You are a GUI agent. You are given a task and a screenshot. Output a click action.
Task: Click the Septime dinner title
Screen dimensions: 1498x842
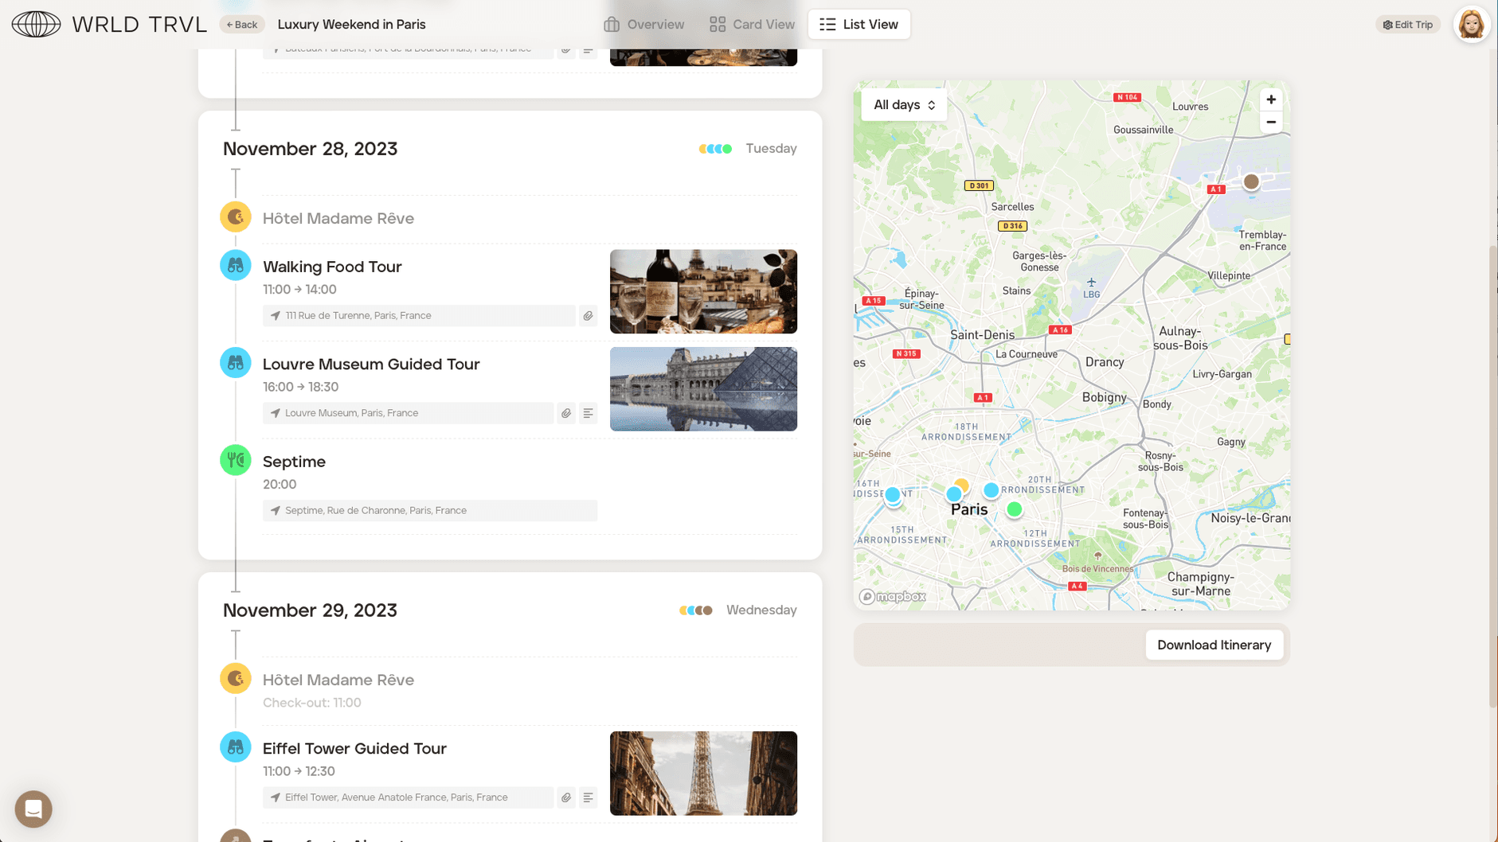tap(294, 462)
